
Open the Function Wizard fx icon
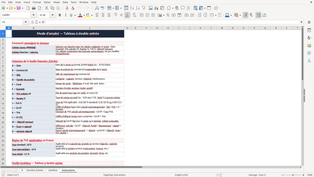pyautogui.click(x=32, y=22)
